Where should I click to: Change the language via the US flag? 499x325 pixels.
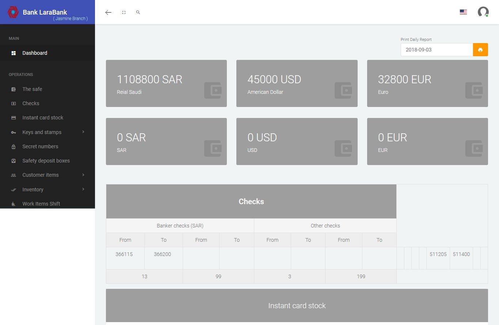(x=463, y=12)
